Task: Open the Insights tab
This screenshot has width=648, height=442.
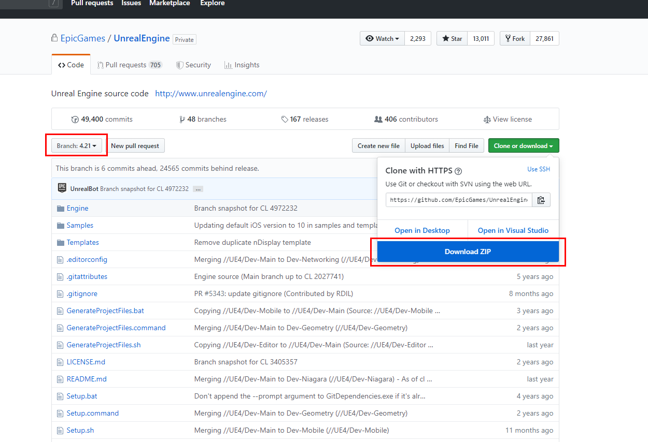Action: [x=242, y=65]
